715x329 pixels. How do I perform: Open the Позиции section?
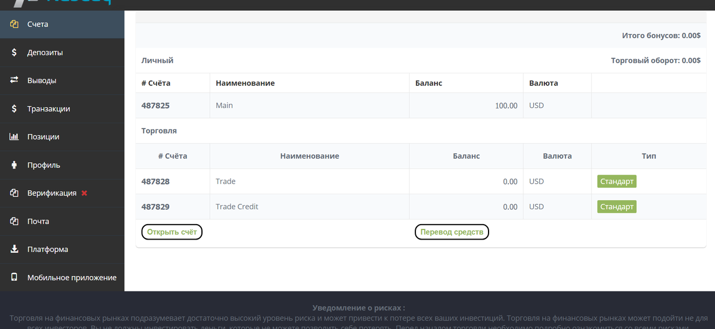62,136
